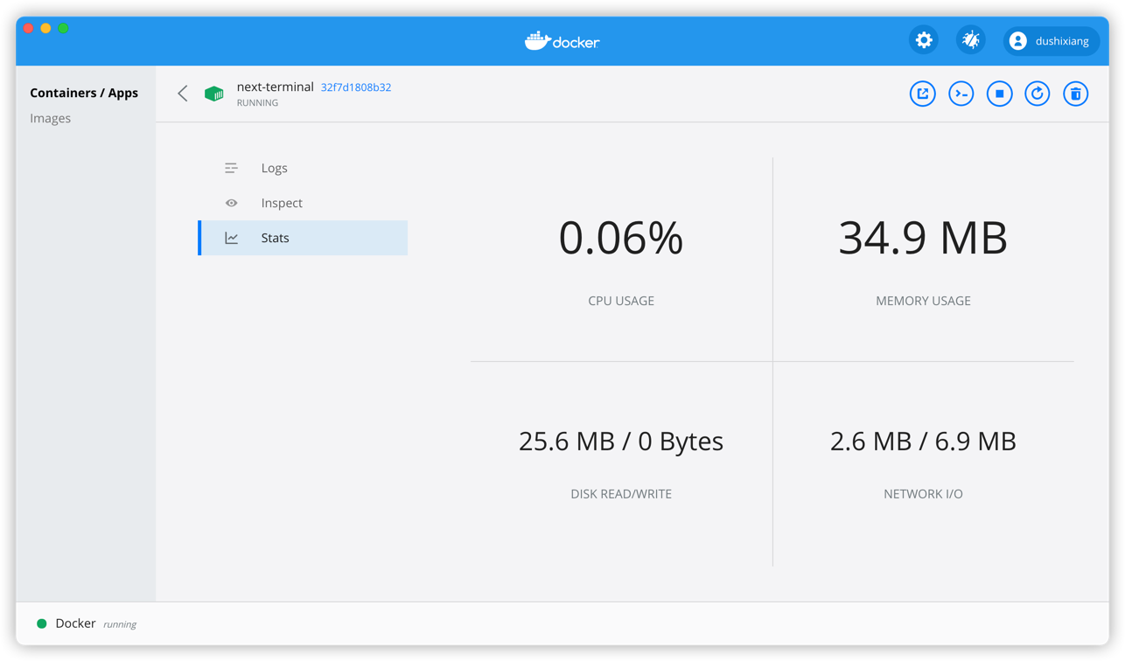The height and width of the screenshot is (661, 1125).
Task: Click the container ID 32f7d1808b32 link
Action: pos(356,87)
